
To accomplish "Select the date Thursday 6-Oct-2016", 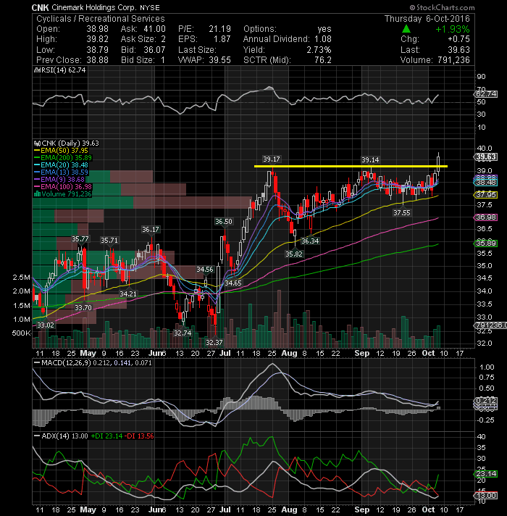I will (427, 19).
